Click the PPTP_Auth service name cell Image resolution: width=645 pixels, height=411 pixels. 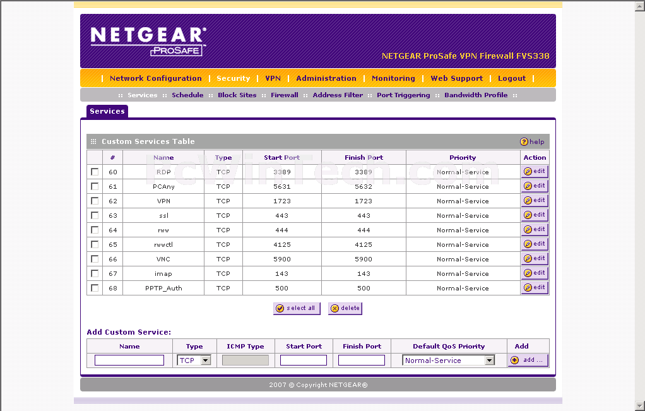(x=163, y=288)
